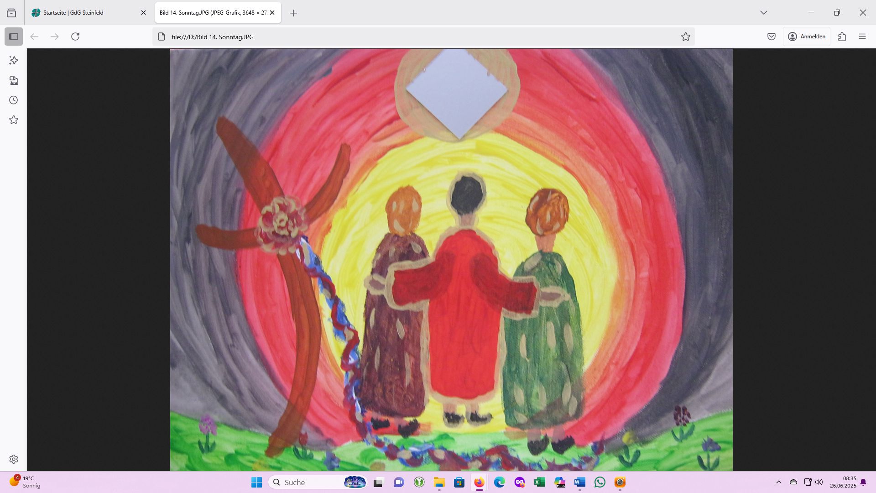The height and width of the screenshot is (493, 876).
Task: Go back to the previous page
Action: [x=34, y=37]
